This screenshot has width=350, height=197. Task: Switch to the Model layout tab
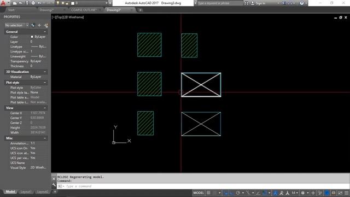tap(10, 192)
